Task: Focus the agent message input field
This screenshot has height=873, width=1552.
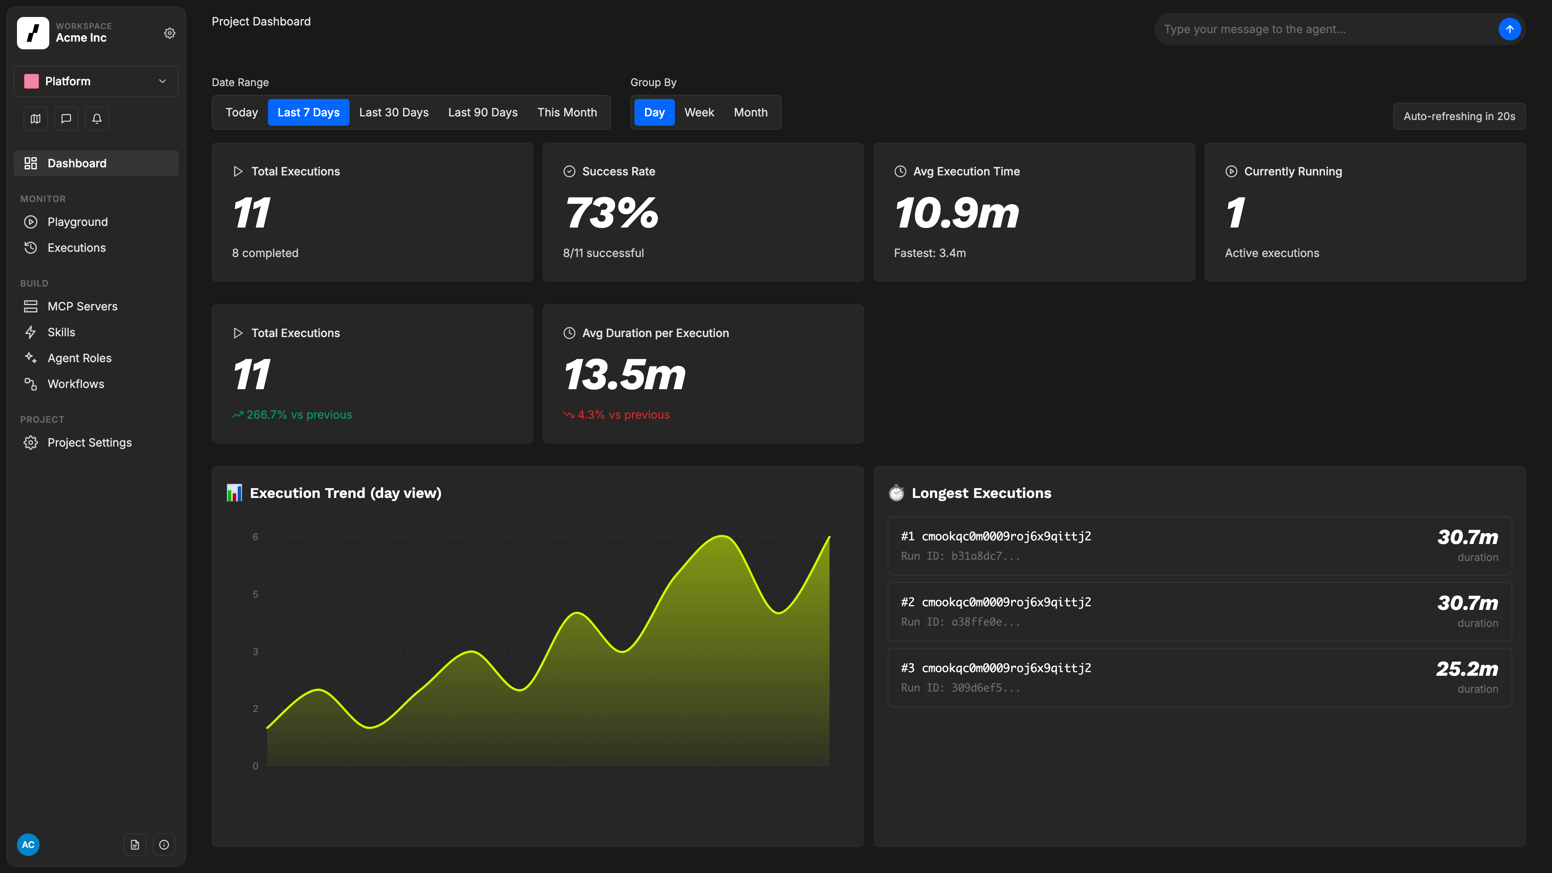Action: click(1326, 29)
